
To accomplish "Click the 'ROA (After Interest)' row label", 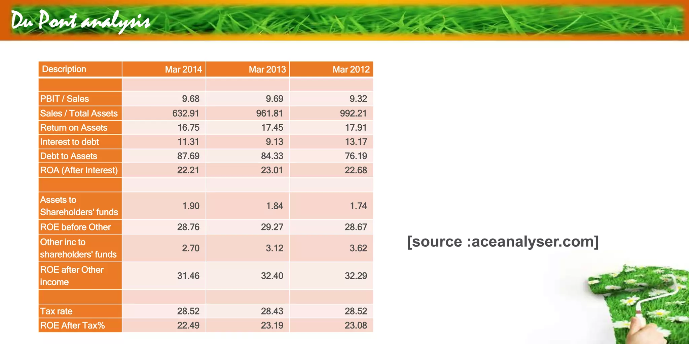I will click(x=79, y=170).
